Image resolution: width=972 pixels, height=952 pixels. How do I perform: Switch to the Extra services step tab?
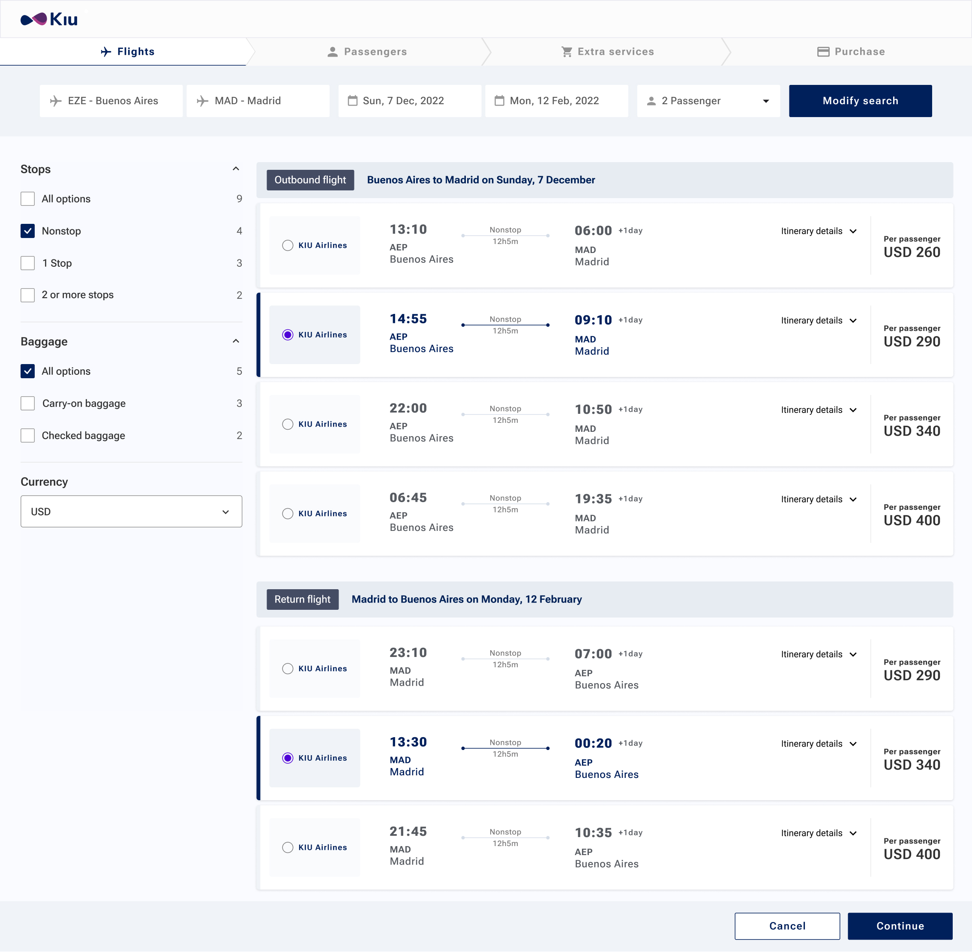[607, 51]
